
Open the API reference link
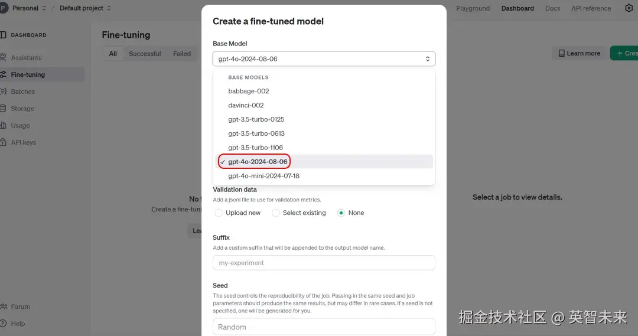591,8
